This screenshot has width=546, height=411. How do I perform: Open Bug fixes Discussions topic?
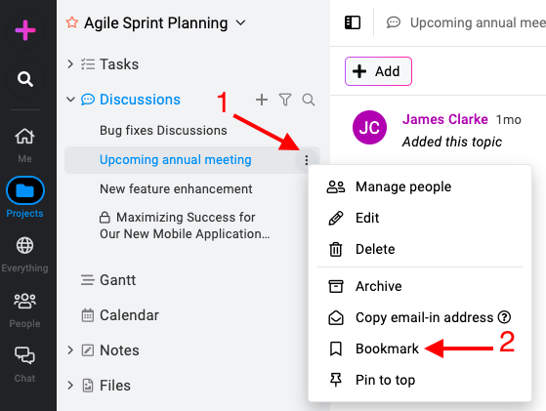pyautogui.click(x=163, y=130)
